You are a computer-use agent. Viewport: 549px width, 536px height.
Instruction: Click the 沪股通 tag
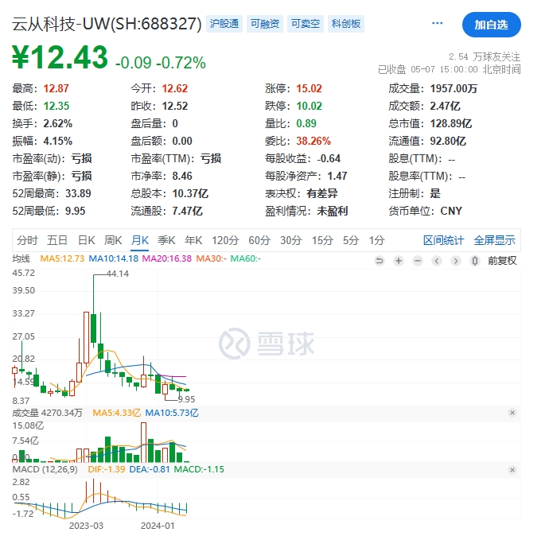[224, 24]
